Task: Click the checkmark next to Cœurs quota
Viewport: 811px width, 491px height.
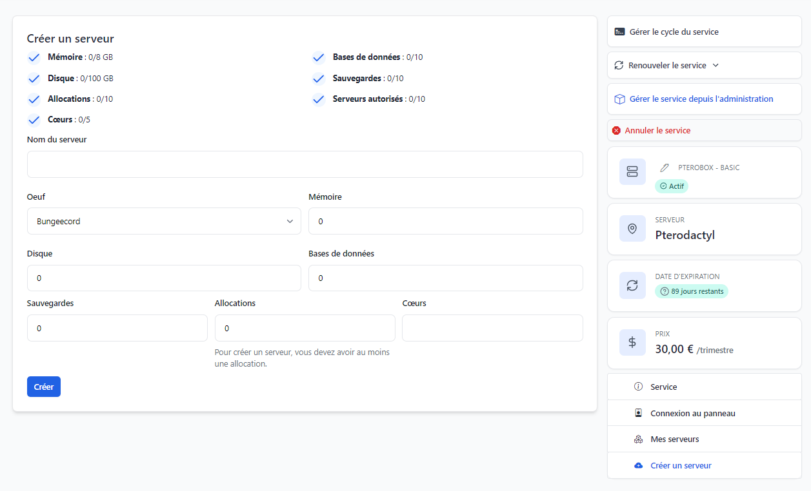Action: (x=34, y=120)
